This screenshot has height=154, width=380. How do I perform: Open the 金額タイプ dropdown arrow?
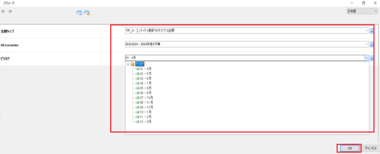coord(367,30)
